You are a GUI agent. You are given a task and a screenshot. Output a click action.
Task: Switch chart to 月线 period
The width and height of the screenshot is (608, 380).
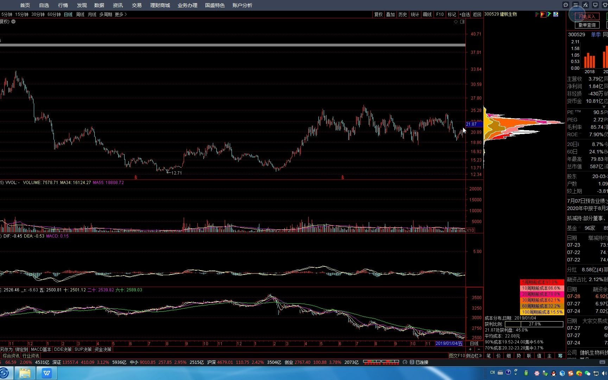tap(92, 14)
